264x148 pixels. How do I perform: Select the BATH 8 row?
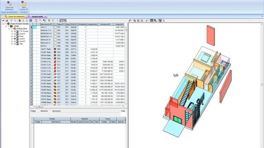point(78,46)
